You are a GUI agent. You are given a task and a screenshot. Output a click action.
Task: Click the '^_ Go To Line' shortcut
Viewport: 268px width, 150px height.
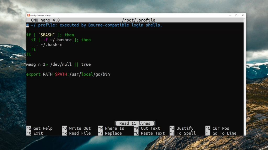[x=221, y=133]
